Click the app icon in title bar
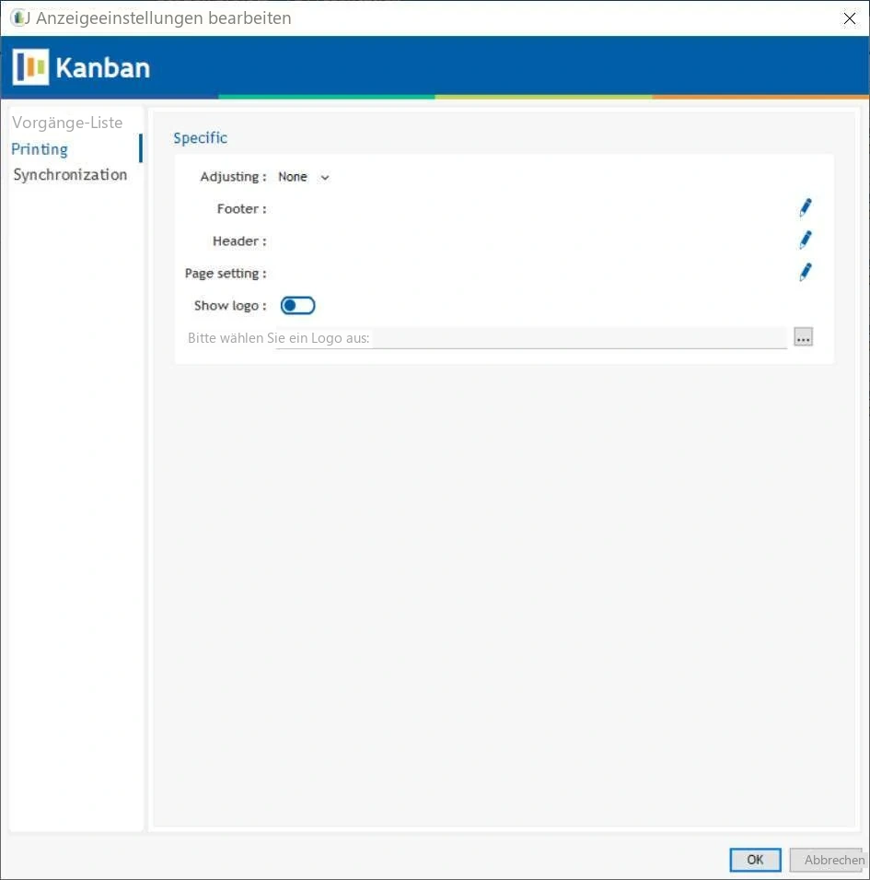This screenshot has height=880, width=870. [19, 18]
